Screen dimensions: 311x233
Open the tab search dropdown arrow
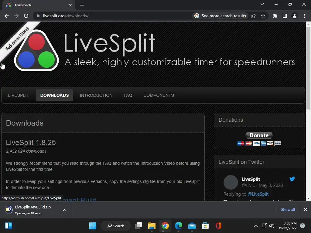(262, 4)
